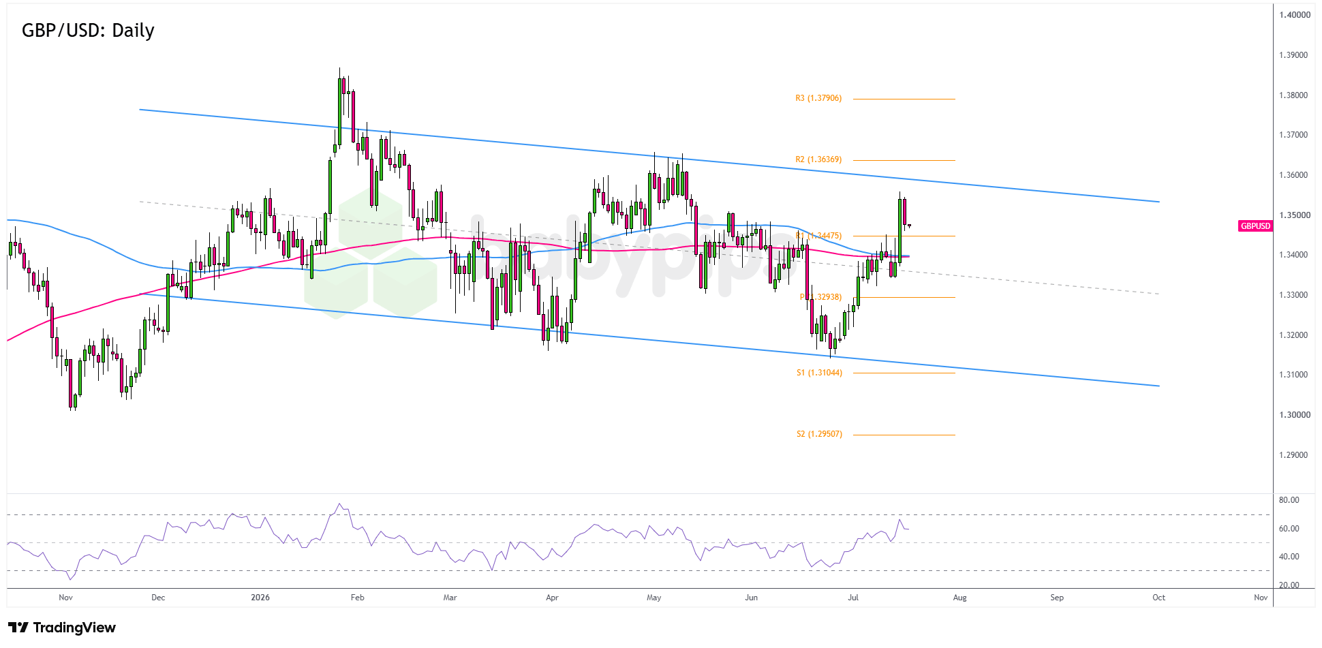Click the 1.31000 price axis value
This screenshot has width=1322, height=648.
pyautogui.click(x=1293, y=375)
